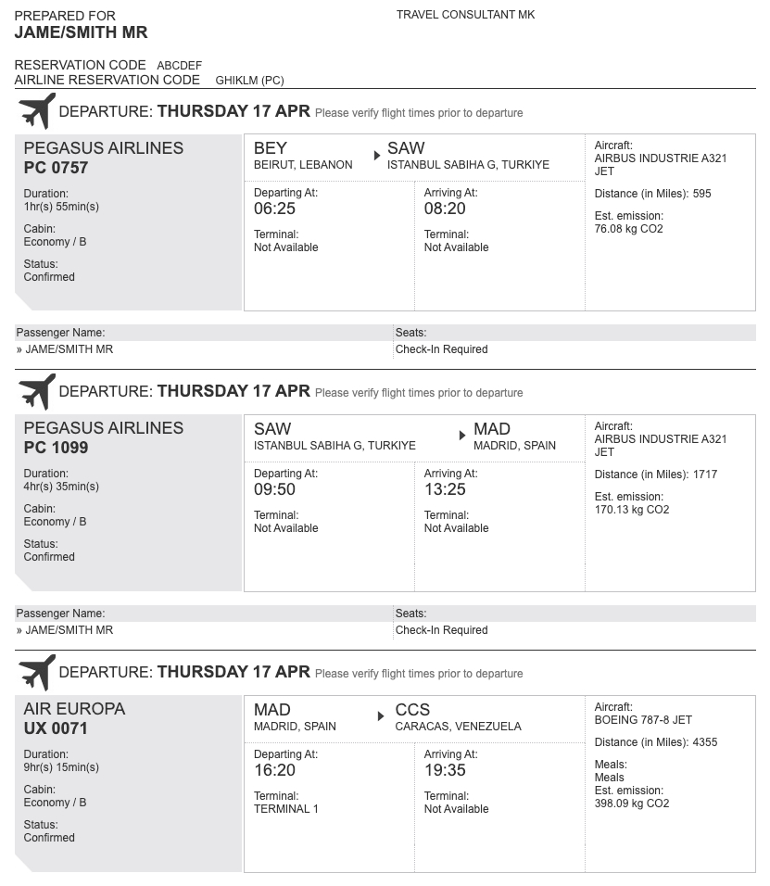Image resolution: width=770 pixels, height=886 pixels.
Task: Click Check-In Required under first flight seats
Action: tap(441, 349)
